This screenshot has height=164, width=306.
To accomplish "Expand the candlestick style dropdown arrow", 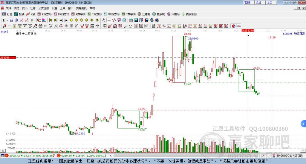I will 35,20.
